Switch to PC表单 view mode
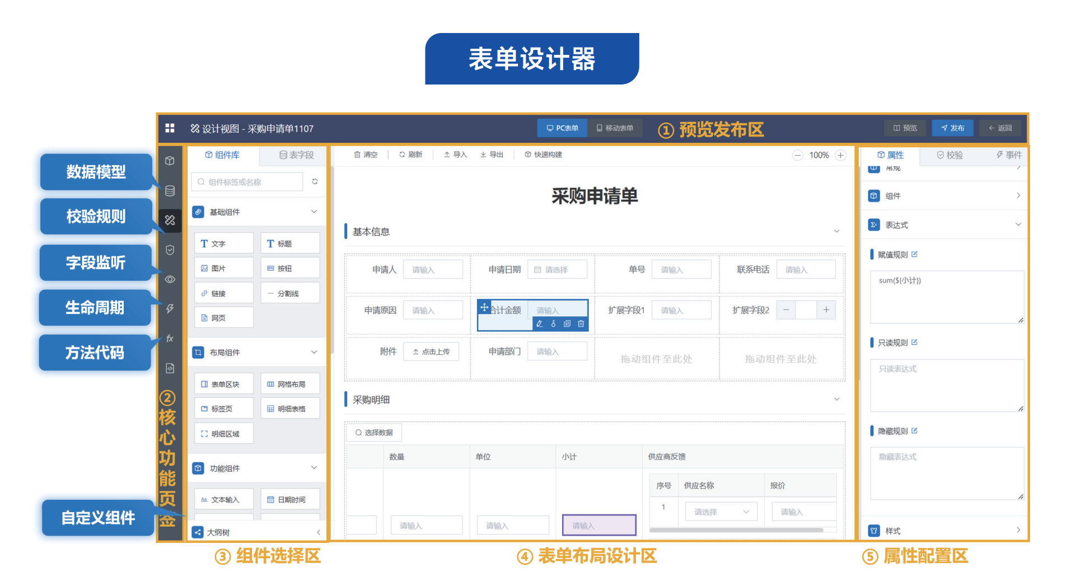Viewport: 1067px width, 581px height. (x=562, y=128)
